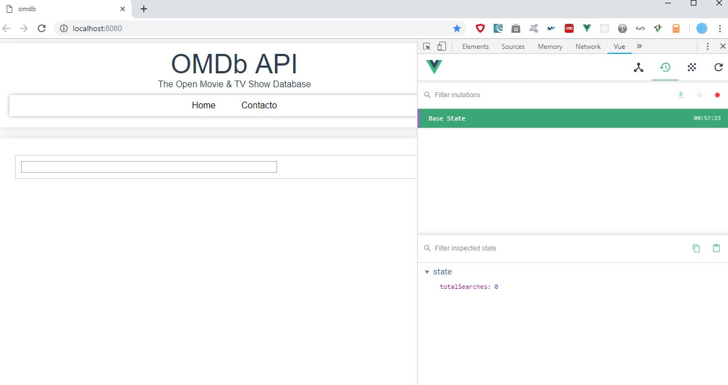This screenshot has height=385, width=728.
Task: Revert all mutations with the circle-slash icon
Action: tap(699, 95)
